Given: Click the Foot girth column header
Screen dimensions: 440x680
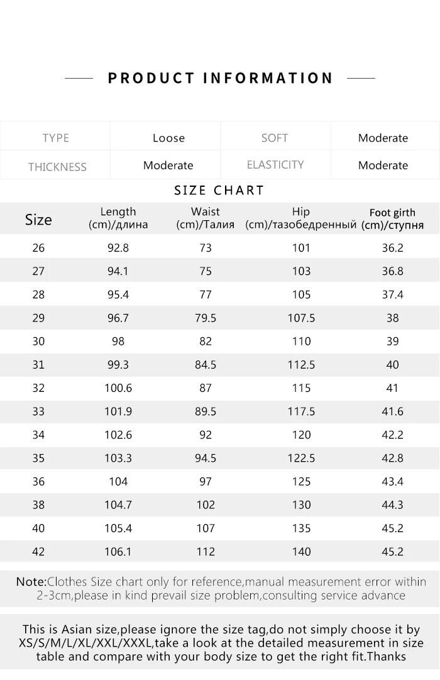Looking at the screenshot, I should (x=392, y=219).
